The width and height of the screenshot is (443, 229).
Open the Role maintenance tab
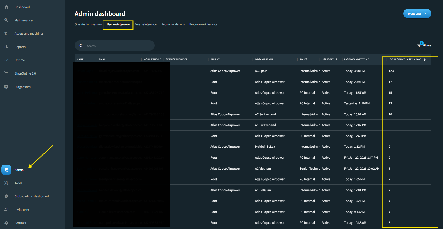pyautogui.click(x=145, y=24)
